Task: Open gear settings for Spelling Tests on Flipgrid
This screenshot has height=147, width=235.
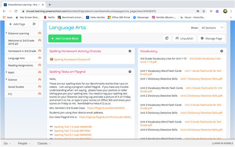Action: pos(130,72)
